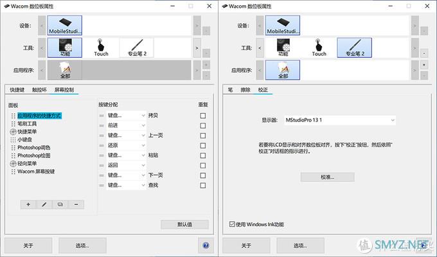Select MobileStudio device in right window
Image resolution: width=437 pixels, height=257 pixels.
tap(283, 25)
